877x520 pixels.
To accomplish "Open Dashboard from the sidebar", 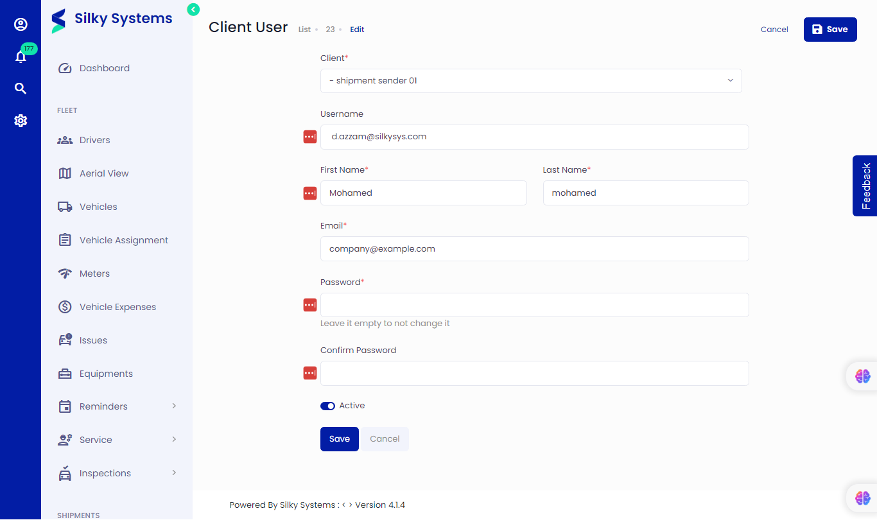I will [104, 67].
